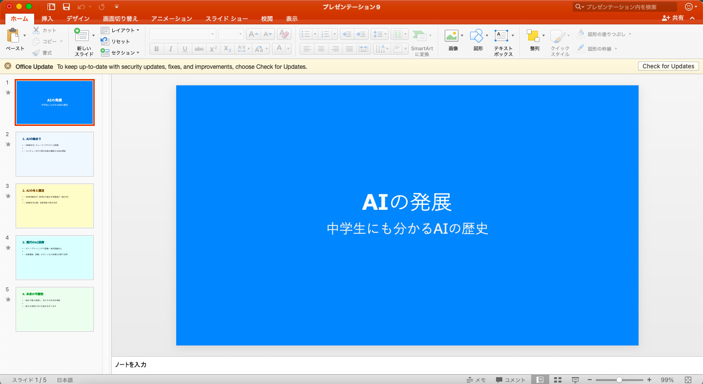
Task: Switch to normal view toggle in status bar
Action: [x=540, y=380]
